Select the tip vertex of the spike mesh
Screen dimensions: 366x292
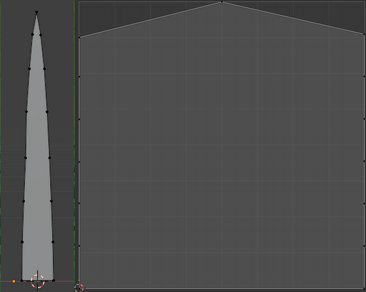click(37, 12)
